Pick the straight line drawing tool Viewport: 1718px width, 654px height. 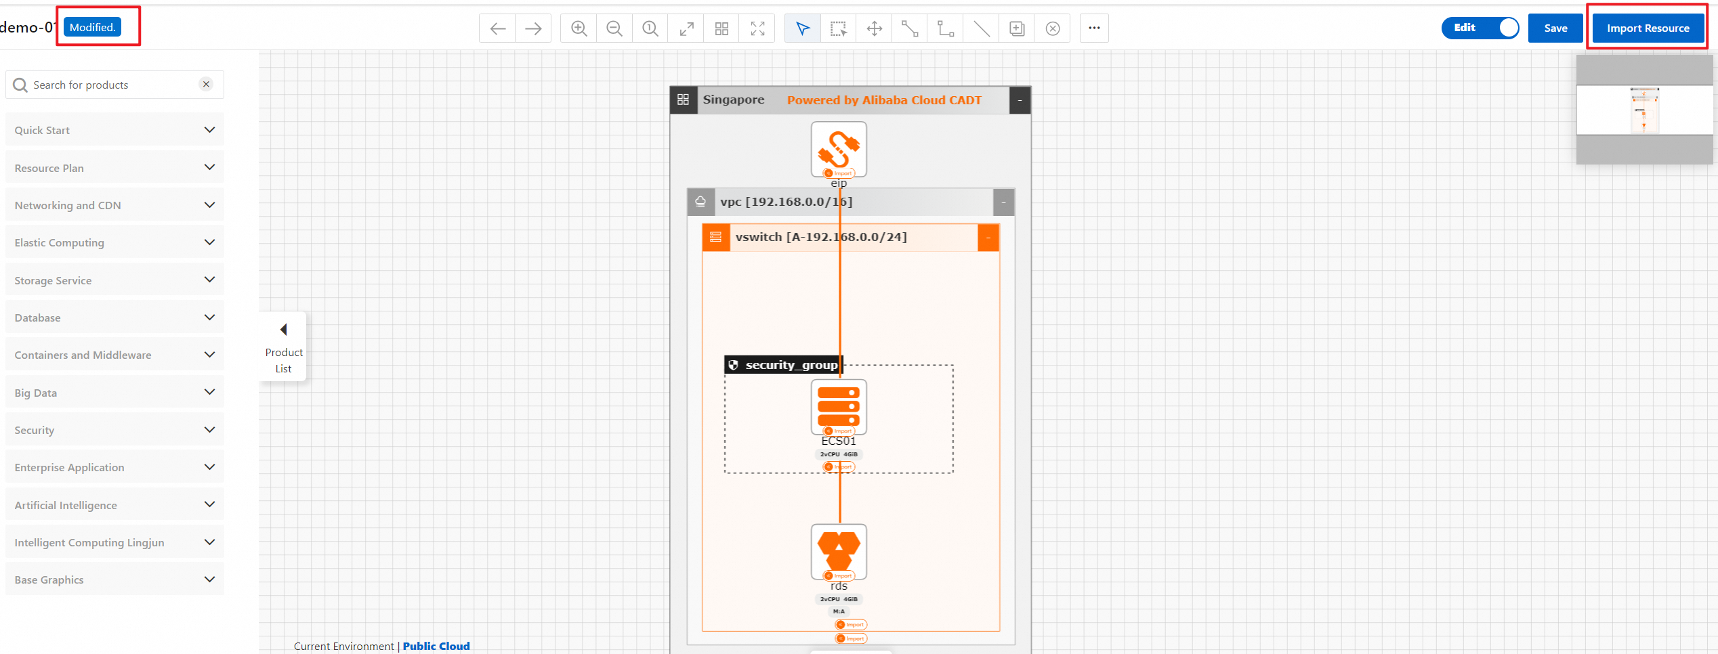tap(982, 28)
